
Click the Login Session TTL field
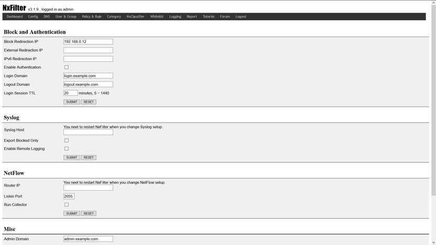[71, 93]
